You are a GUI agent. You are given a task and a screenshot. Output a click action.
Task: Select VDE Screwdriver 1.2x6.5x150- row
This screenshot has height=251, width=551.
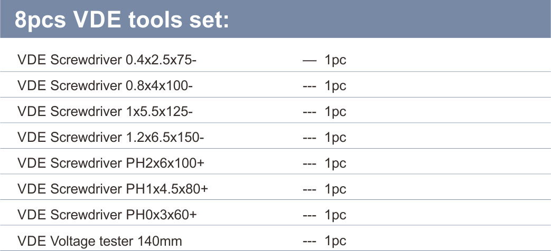tap(276, 138)
